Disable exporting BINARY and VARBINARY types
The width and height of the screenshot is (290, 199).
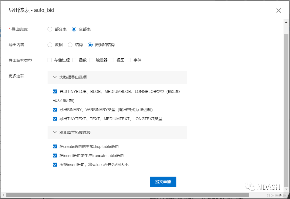pyautogui.click(x=55, y=110)
